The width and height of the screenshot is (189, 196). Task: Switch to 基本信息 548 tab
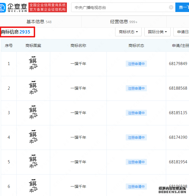click(39, 21)
